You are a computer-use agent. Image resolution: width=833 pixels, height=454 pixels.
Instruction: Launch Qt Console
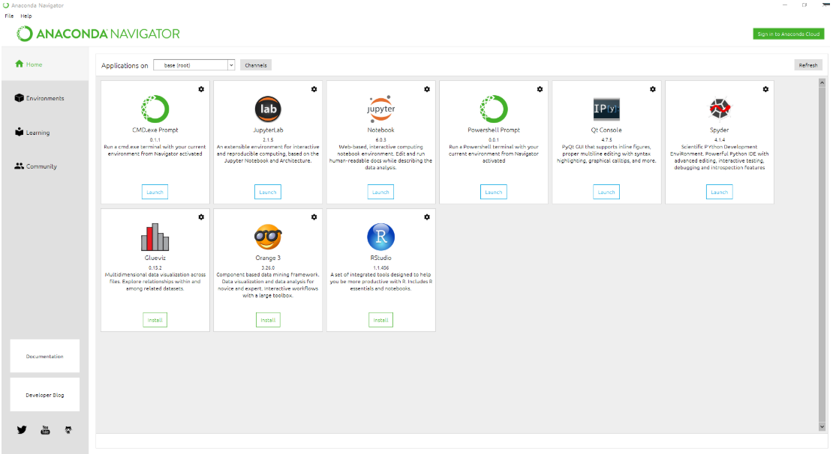click(x=606, y=192)
